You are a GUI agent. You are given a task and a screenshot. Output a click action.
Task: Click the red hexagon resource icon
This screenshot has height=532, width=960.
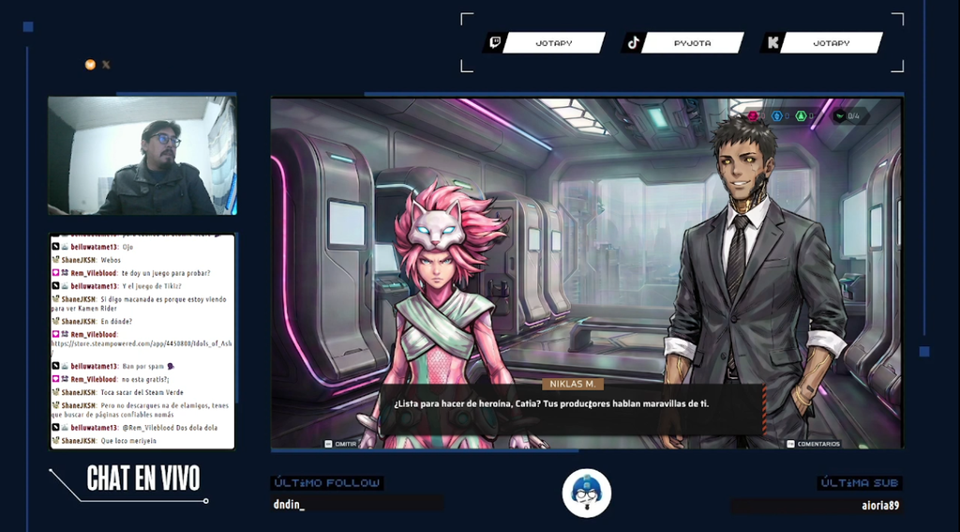(x=753, y=115)
